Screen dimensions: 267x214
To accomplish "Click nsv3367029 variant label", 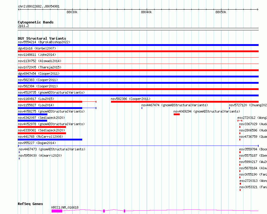I will (x=253, y=124).
